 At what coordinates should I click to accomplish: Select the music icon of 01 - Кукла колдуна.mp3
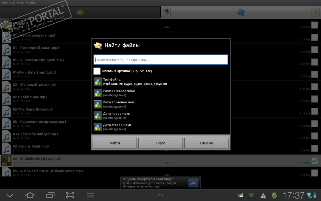click(6, 37)
